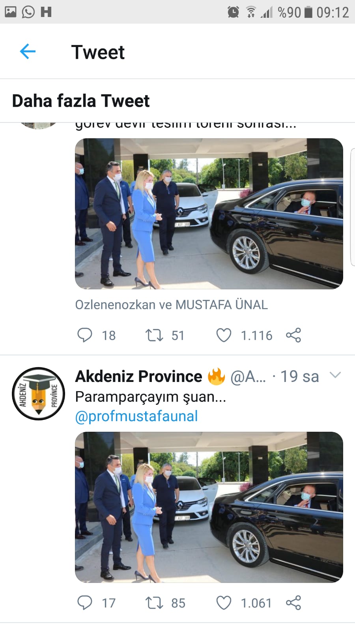This screenshot has height=632, width=355.
Task: View the Akdeniz Province tweet photo
Action: [x=209, y=507]
